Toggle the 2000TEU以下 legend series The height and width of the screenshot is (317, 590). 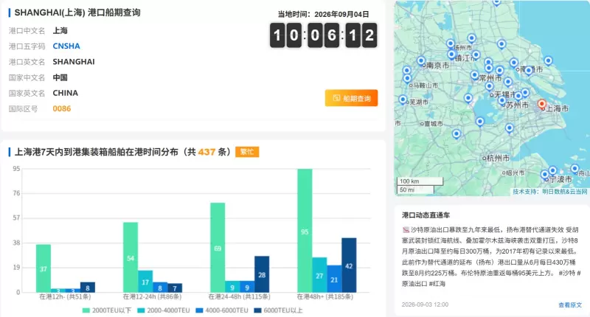[107, 310]
